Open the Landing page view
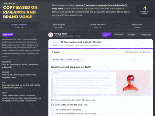Viewport: 155px width, 116px height. pyautogui.click(x=145, y=35)
